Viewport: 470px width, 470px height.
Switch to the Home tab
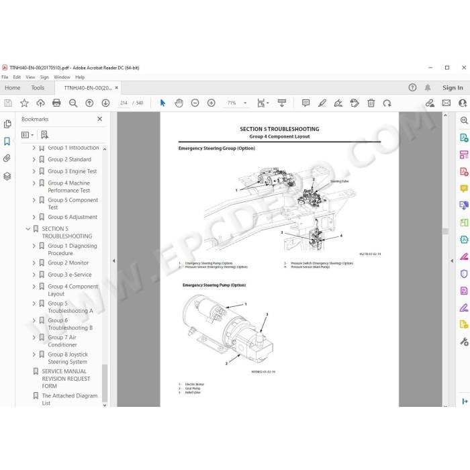(x=13, y=88)
